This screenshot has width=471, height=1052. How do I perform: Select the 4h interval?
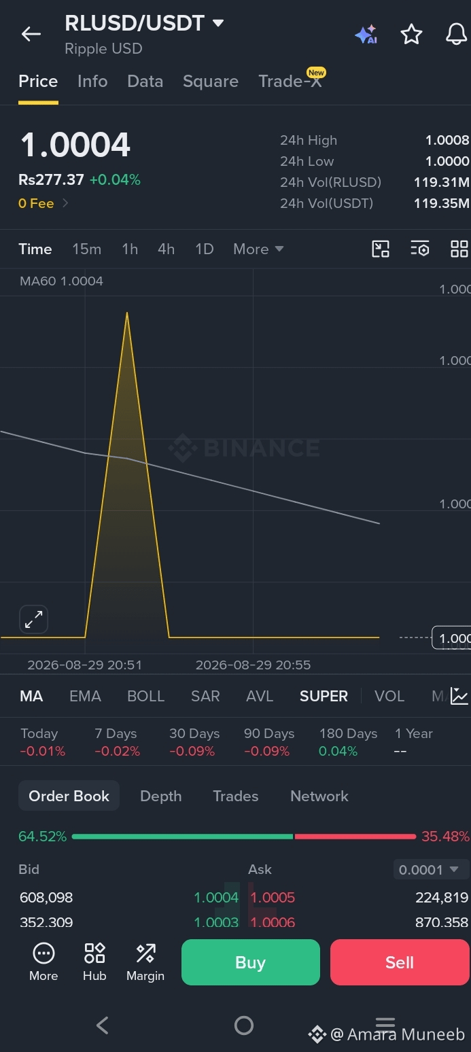coord(166,249)
